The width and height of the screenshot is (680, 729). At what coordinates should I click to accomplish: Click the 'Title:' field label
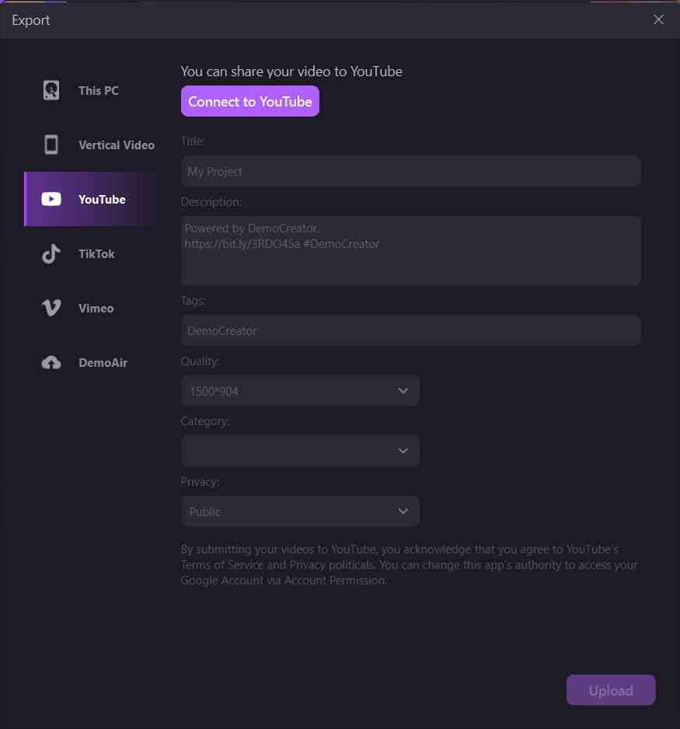(193, 141)
